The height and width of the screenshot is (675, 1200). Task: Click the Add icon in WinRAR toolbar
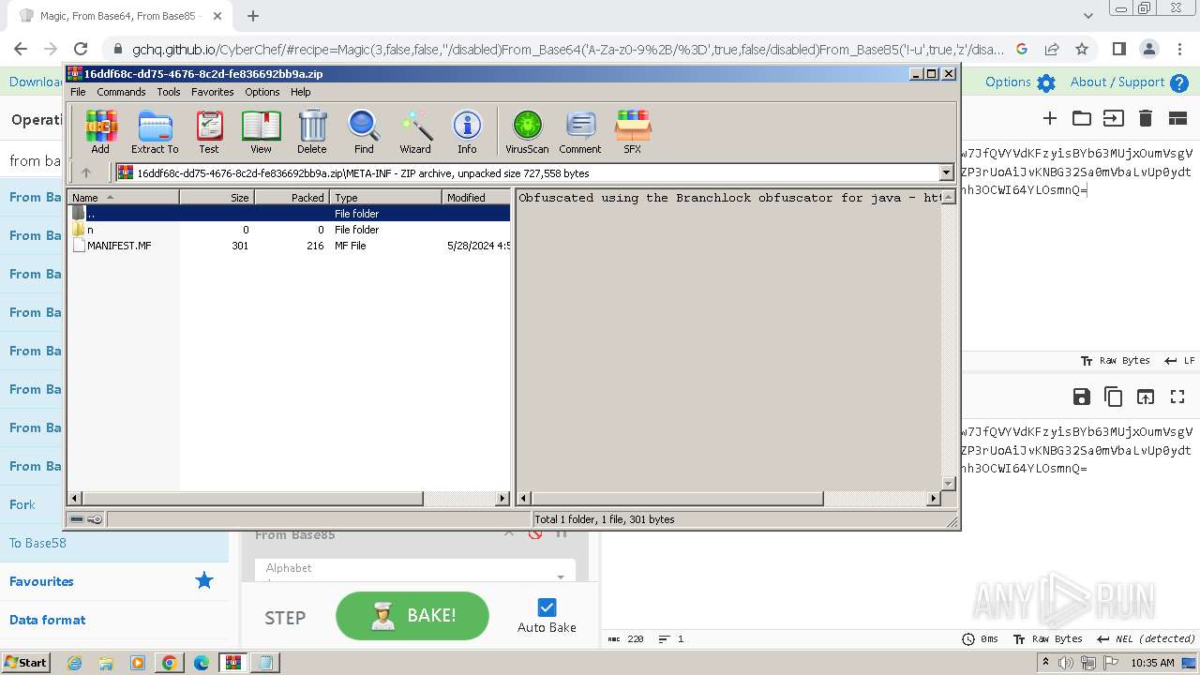(100, 131)
